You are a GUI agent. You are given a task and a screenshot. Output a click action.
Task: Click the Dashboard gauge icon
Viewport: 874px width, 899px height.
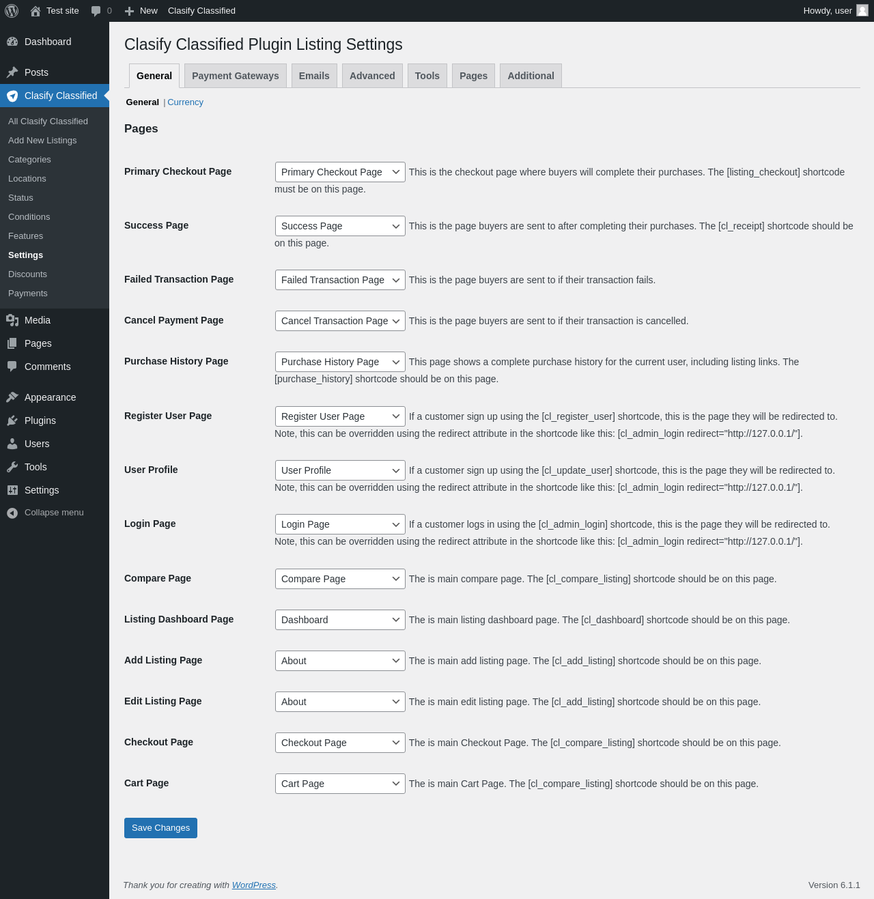click(12, 42)
